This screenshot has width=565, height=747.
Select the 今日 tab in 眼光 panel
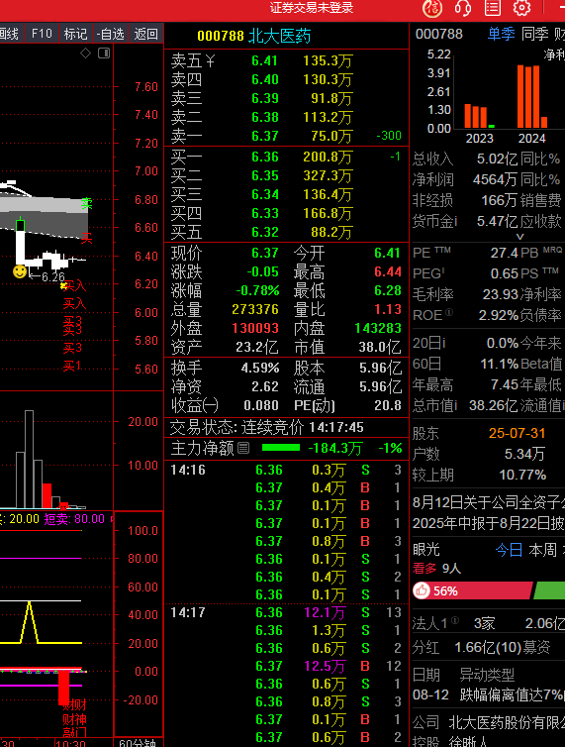coord(509,550)
